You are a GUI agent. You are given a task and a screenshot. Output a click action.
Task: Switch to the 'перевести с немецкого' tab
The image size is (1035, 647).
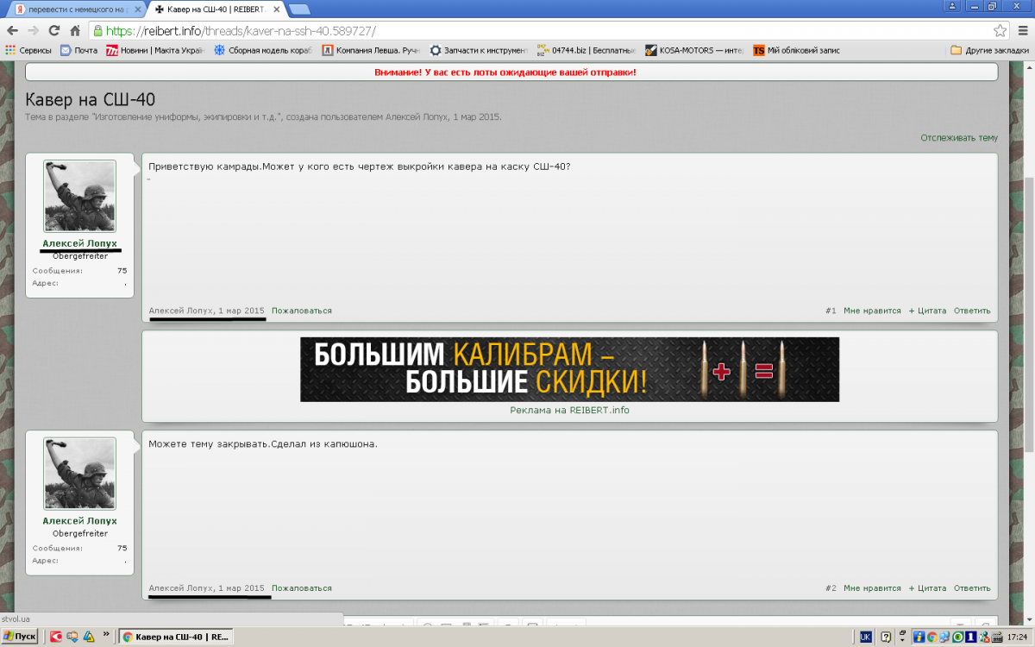click(x=76, y=9)
